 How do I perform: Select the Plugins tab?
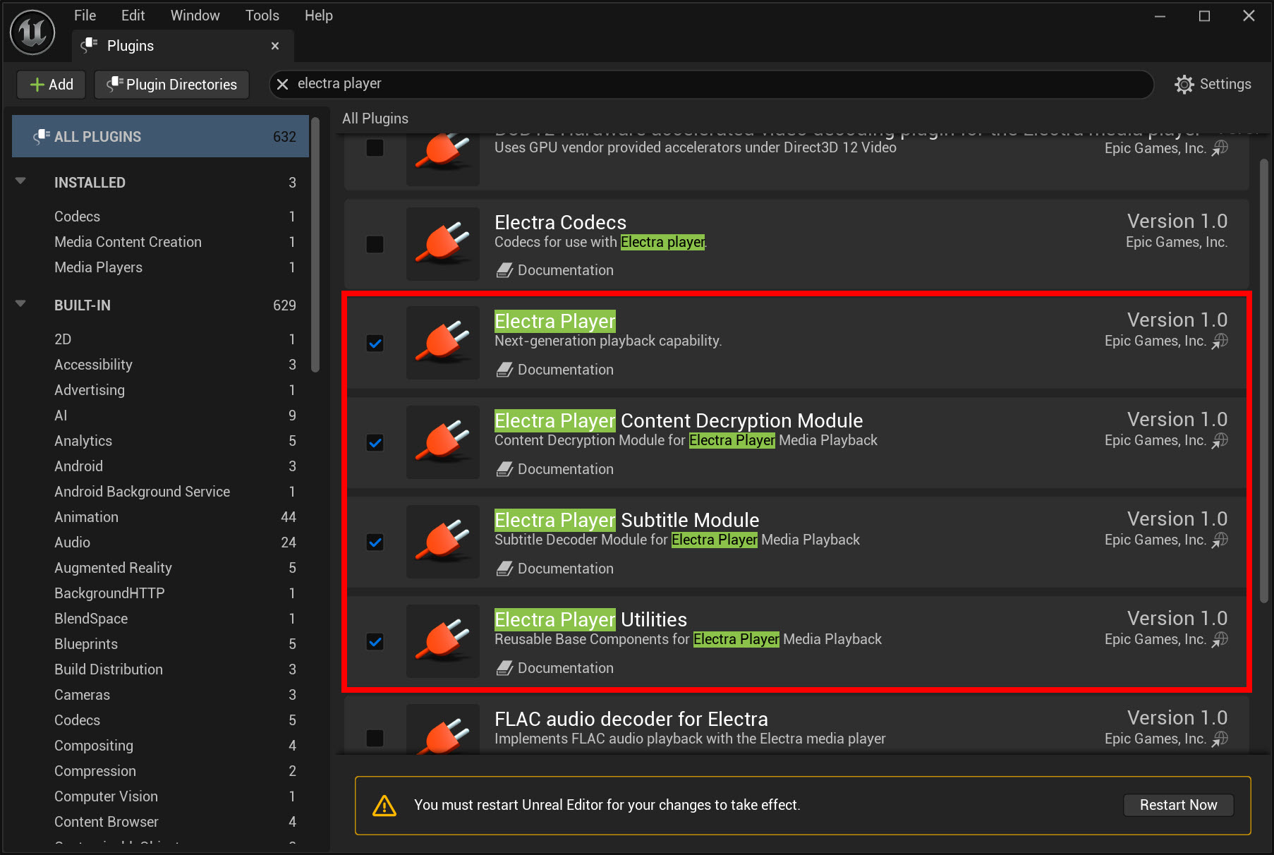coord(183,46)
